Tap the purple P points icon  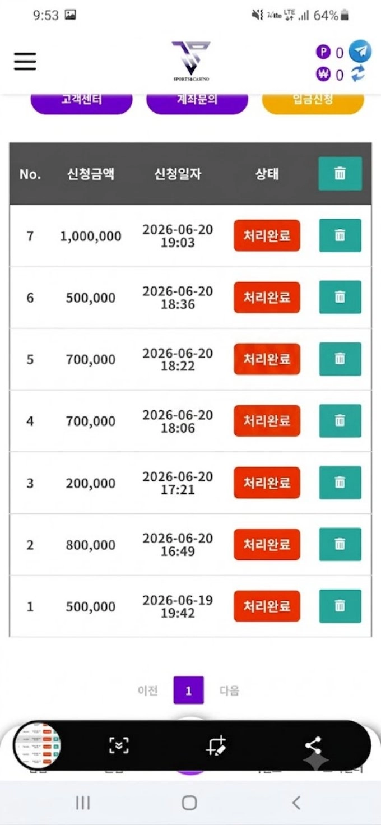pos(323,53)
